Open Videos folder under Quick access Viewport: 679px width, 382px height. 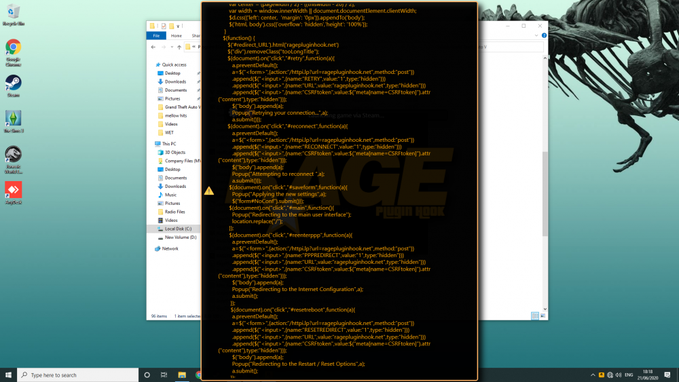tap(171, 124)
